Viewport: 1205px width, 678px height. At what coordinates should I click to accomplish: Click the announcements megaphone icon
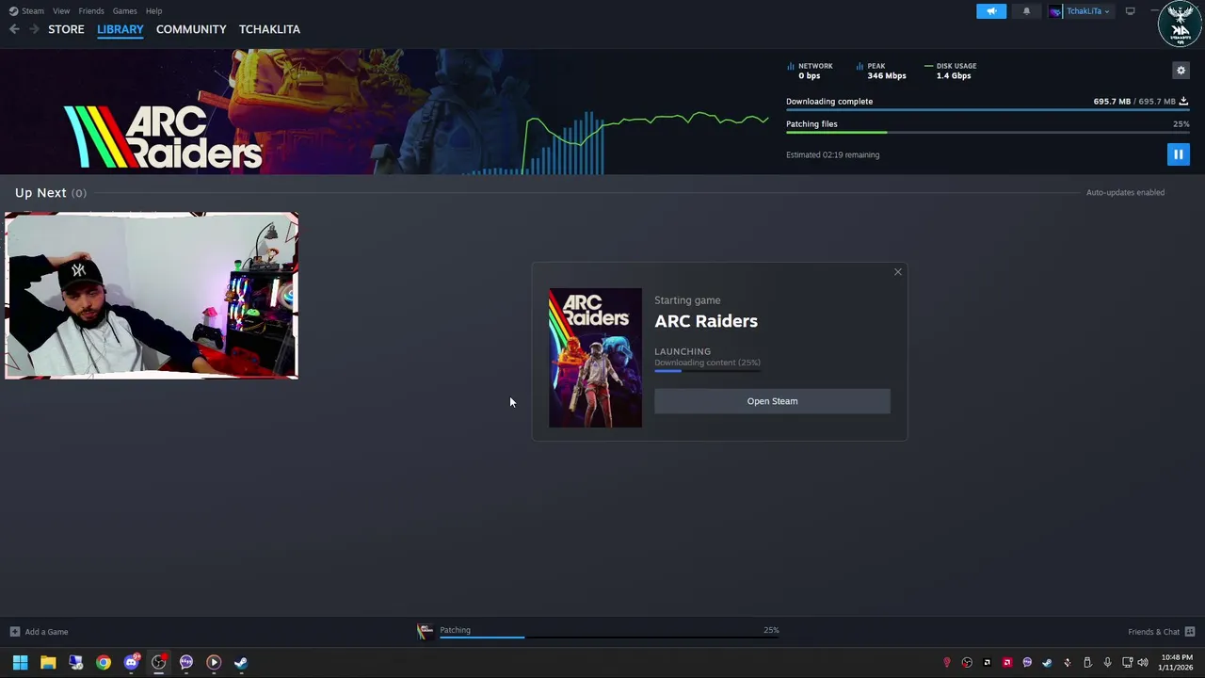coord(991,11)
